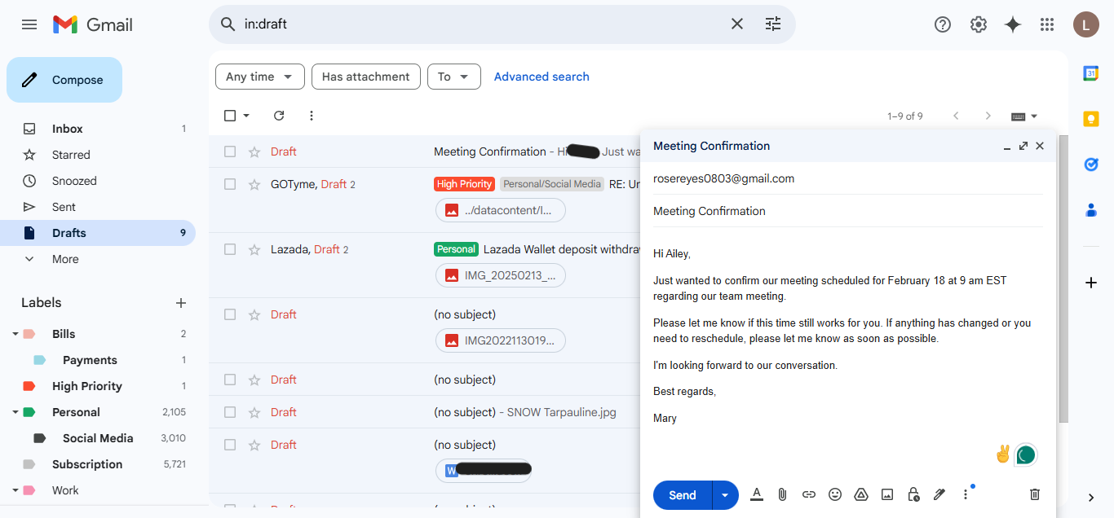
Task: Open select-all dropdown arrow
Action: (x=246, y=116)
